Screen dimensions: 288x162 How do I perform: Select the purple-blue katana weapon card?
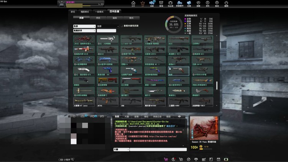155,81
